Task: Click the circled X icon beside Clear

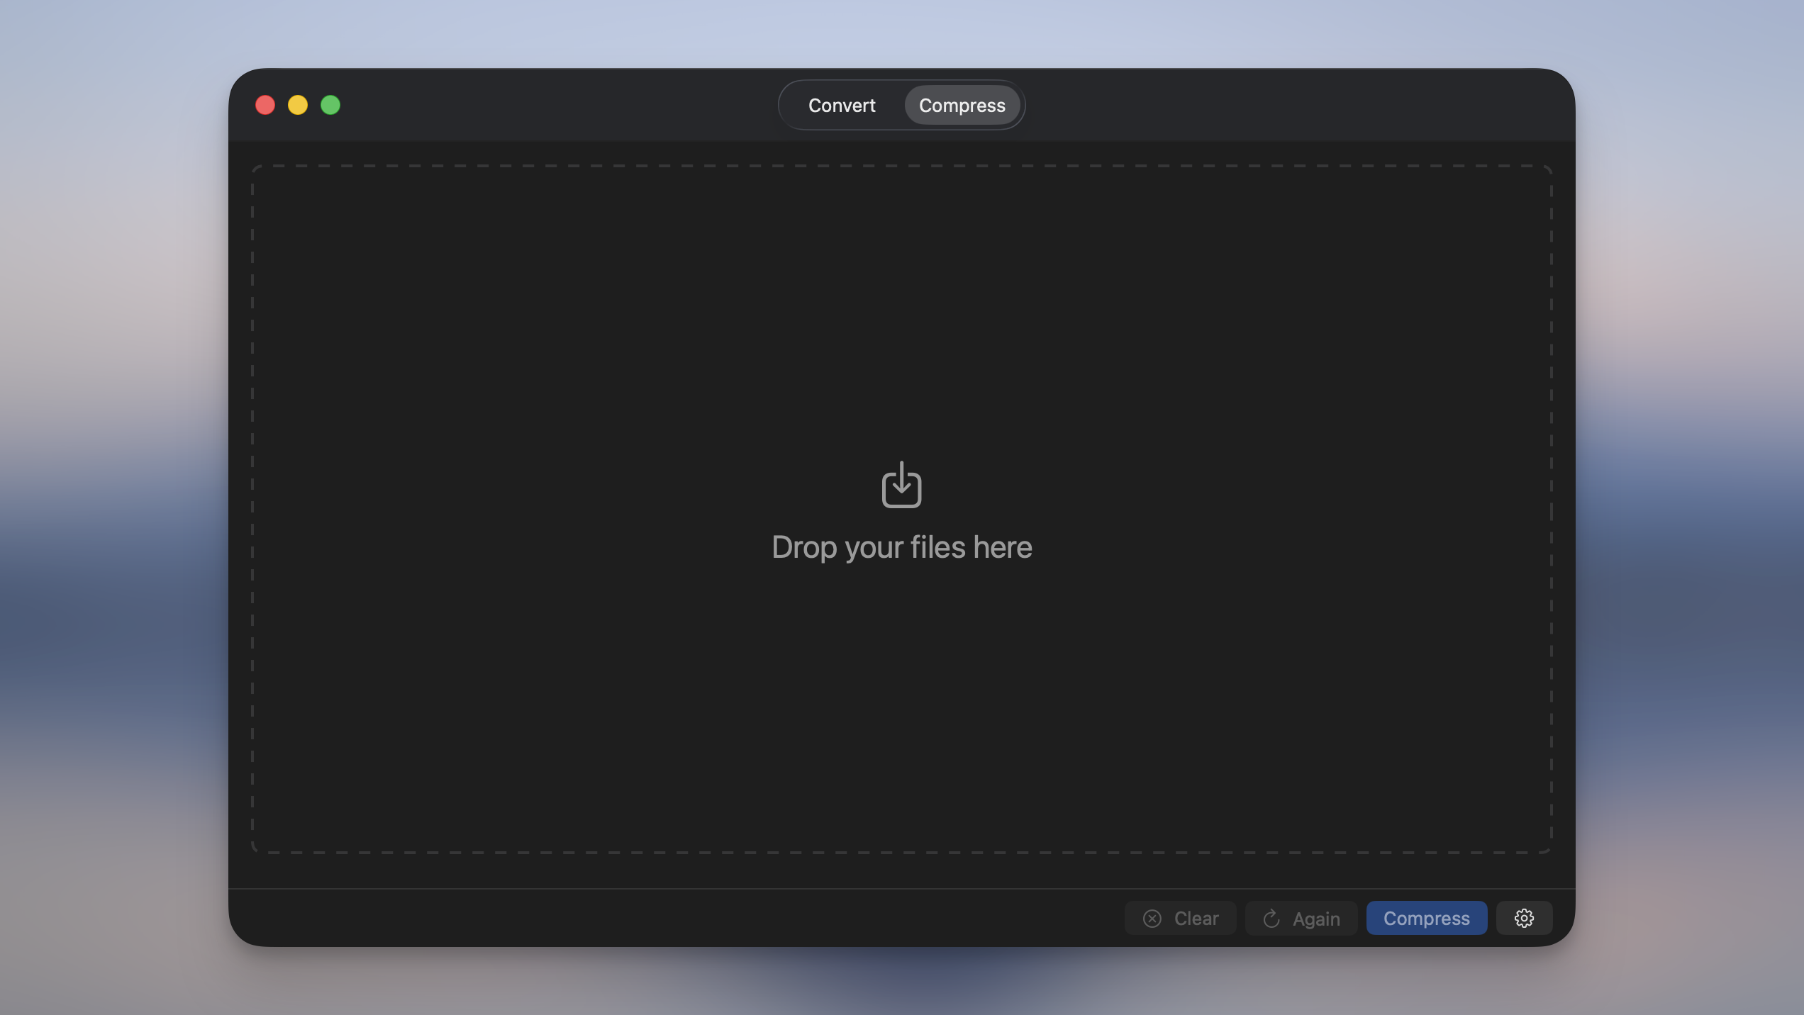Action: coord(1152,919)
